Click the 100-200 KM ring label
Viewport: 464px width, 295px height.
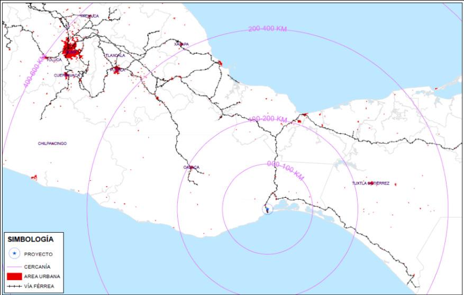268,119
